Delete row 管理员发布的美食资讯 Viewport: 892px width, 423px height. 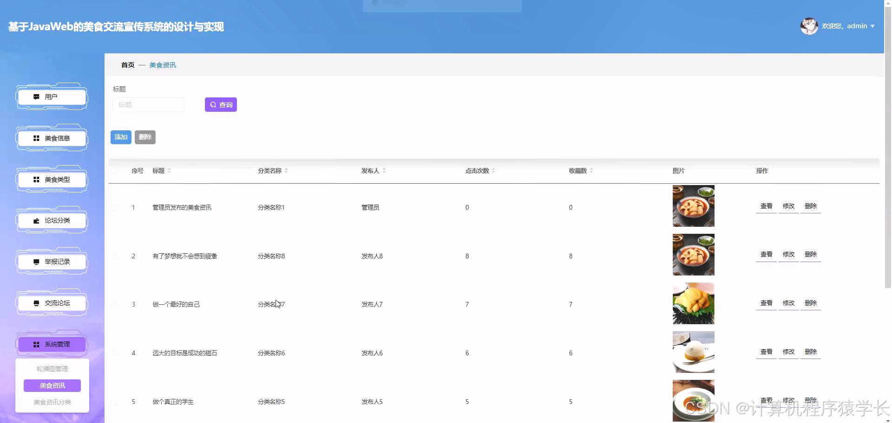click(811, 206)
